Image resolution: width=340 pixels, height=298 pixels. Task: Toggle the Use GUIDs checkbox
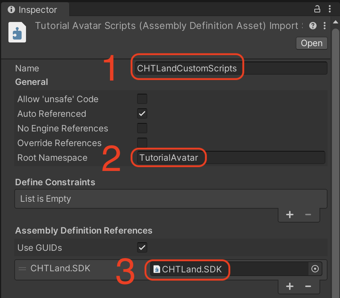142,247
